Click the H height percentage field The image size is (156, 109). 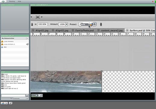point(42,24)
